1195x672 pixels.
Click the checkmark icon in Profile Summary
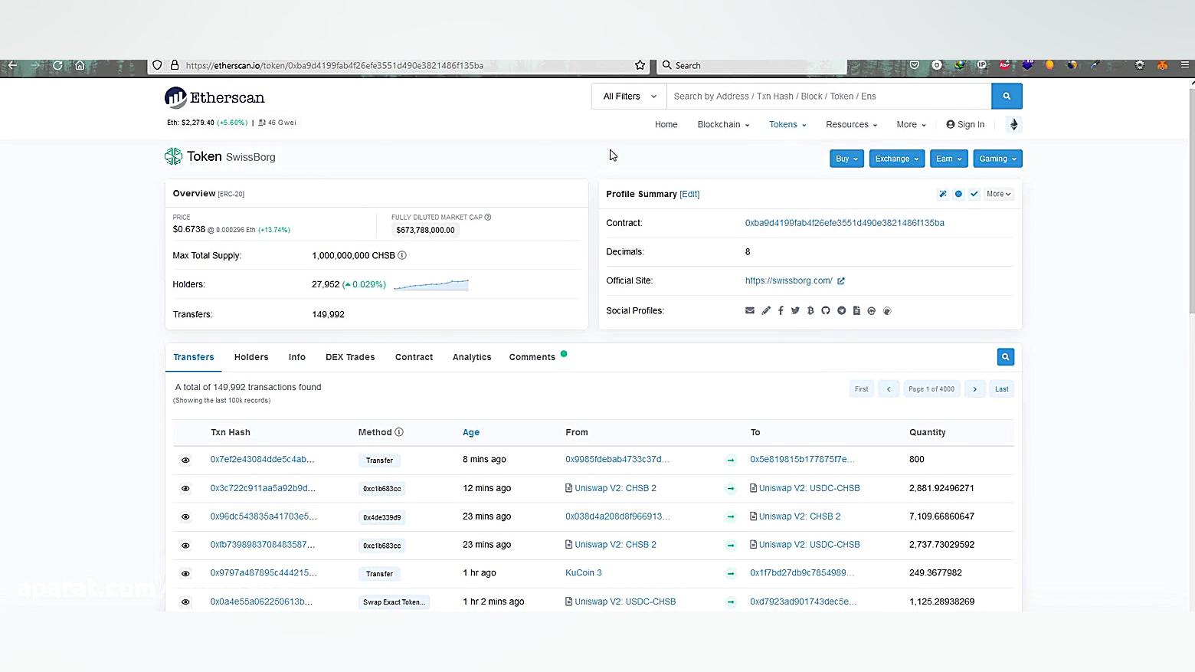974,194
